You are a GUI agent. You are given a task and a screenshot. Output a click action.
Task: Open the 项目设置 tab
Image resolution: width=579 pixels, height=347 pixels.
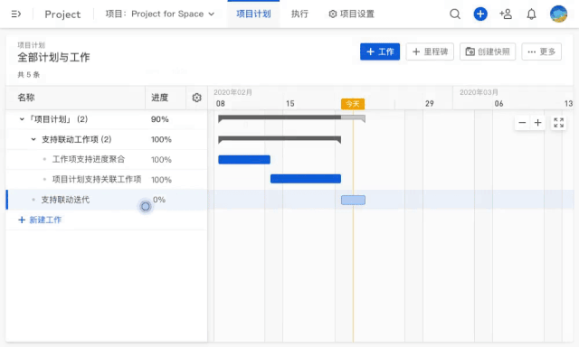coord(352,14)
